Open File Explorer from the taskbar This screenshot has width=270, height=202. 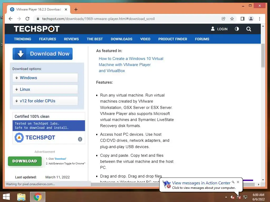(21, 197)
